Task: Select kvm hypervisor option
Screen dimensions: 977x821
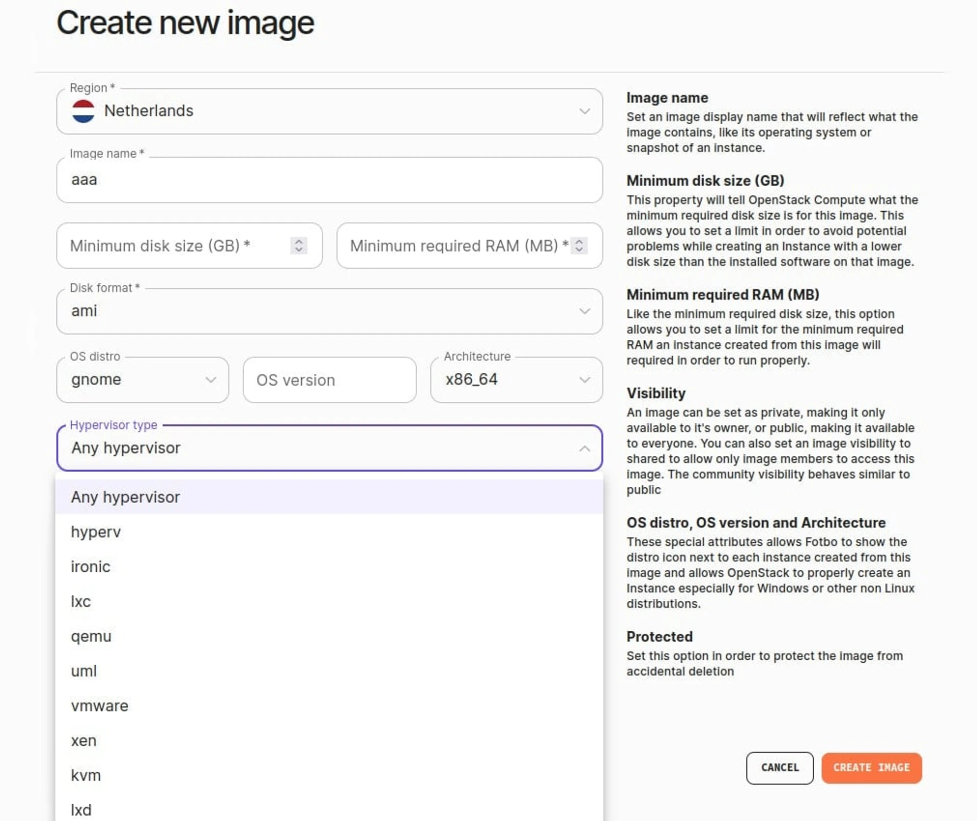Action: 329,776
